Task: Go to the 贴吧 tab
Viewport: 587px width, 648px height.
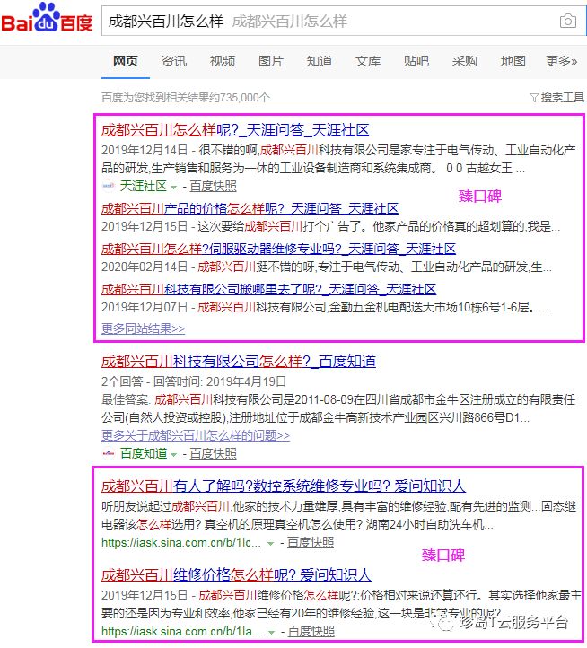Action: (416, 61)
